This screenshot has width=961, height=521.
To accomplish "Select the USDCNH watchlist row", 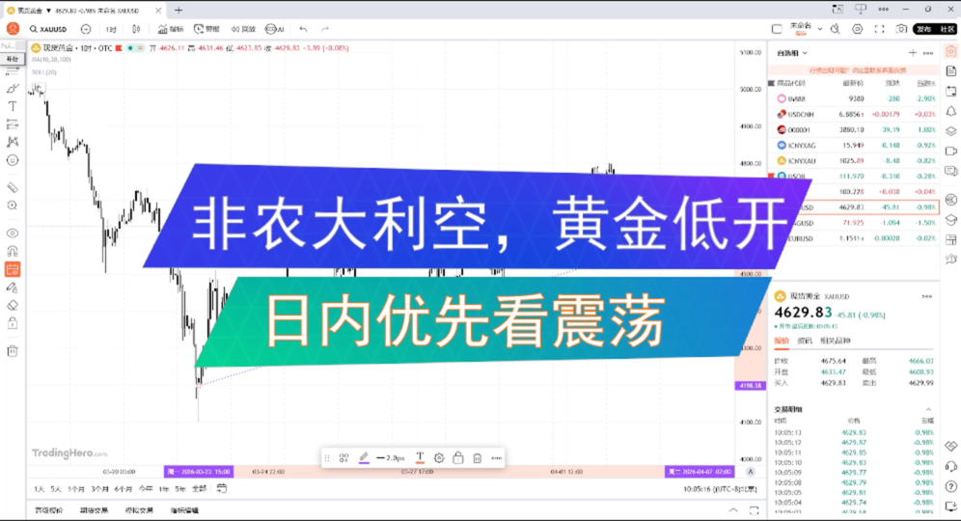I will [x=855, y=114].
